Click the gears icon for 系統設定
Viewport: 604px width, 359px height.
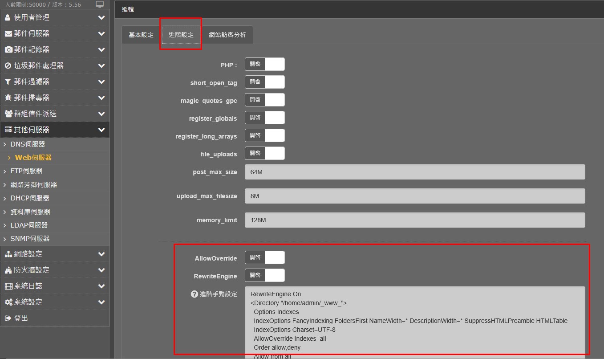point(8,302)
